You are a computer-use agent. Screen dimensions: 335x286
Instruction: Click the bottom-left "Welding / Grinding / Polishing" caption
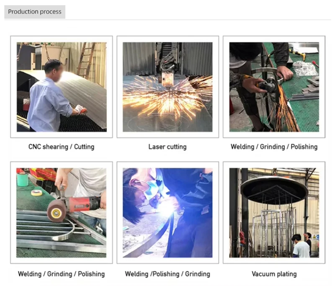[x=61, y=274]
